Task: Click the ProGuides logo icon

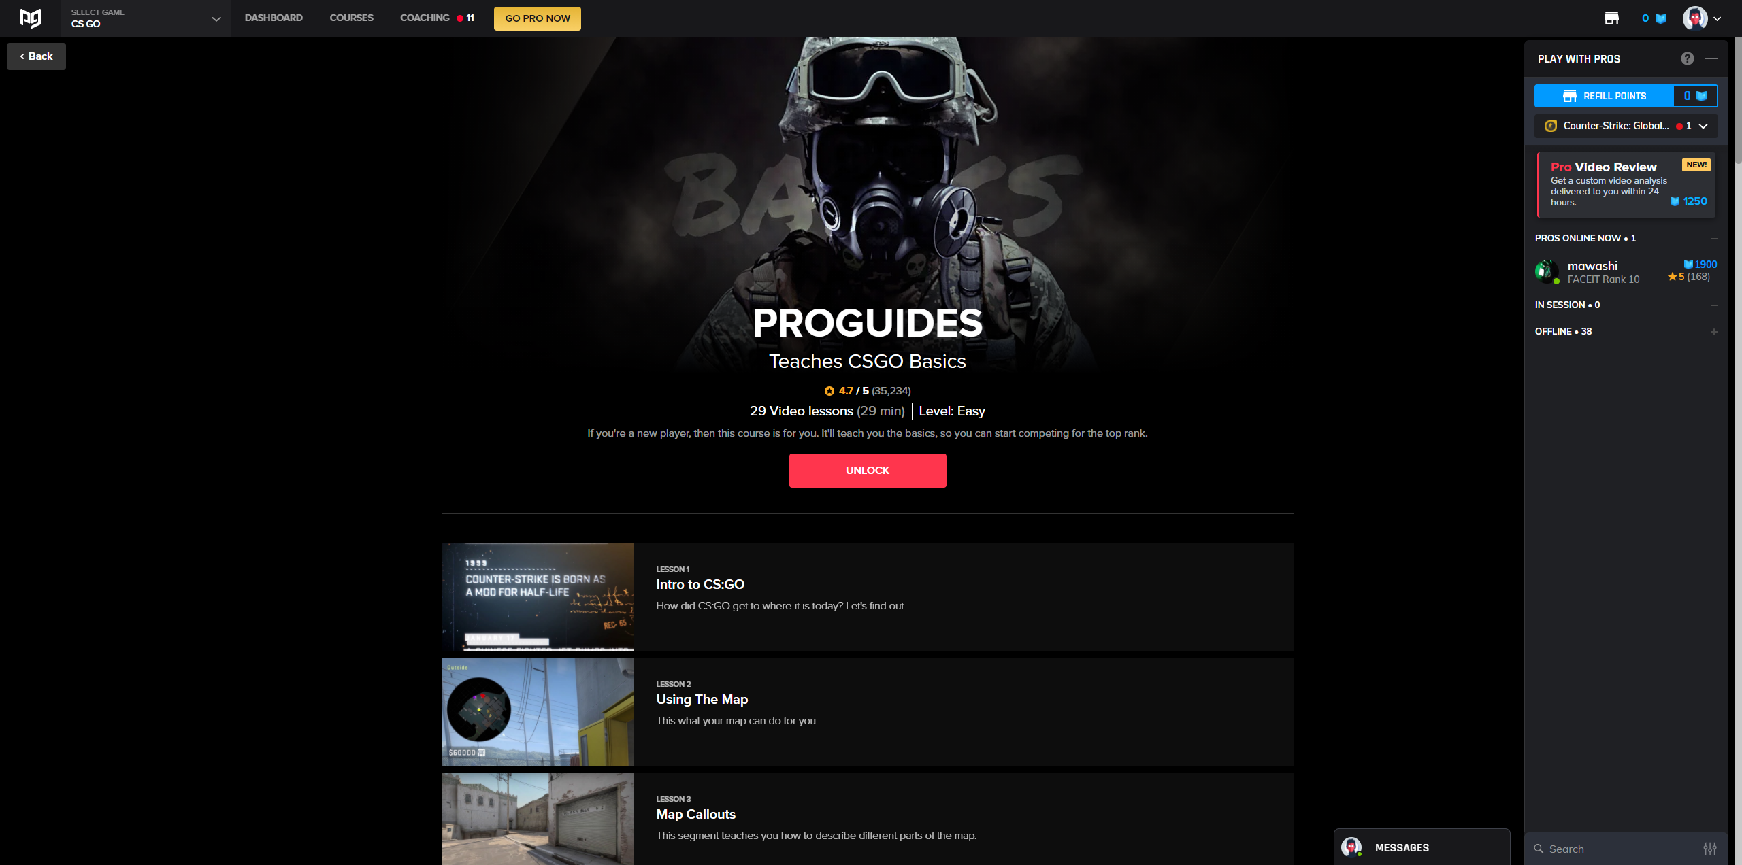Action: click(31, 18)
